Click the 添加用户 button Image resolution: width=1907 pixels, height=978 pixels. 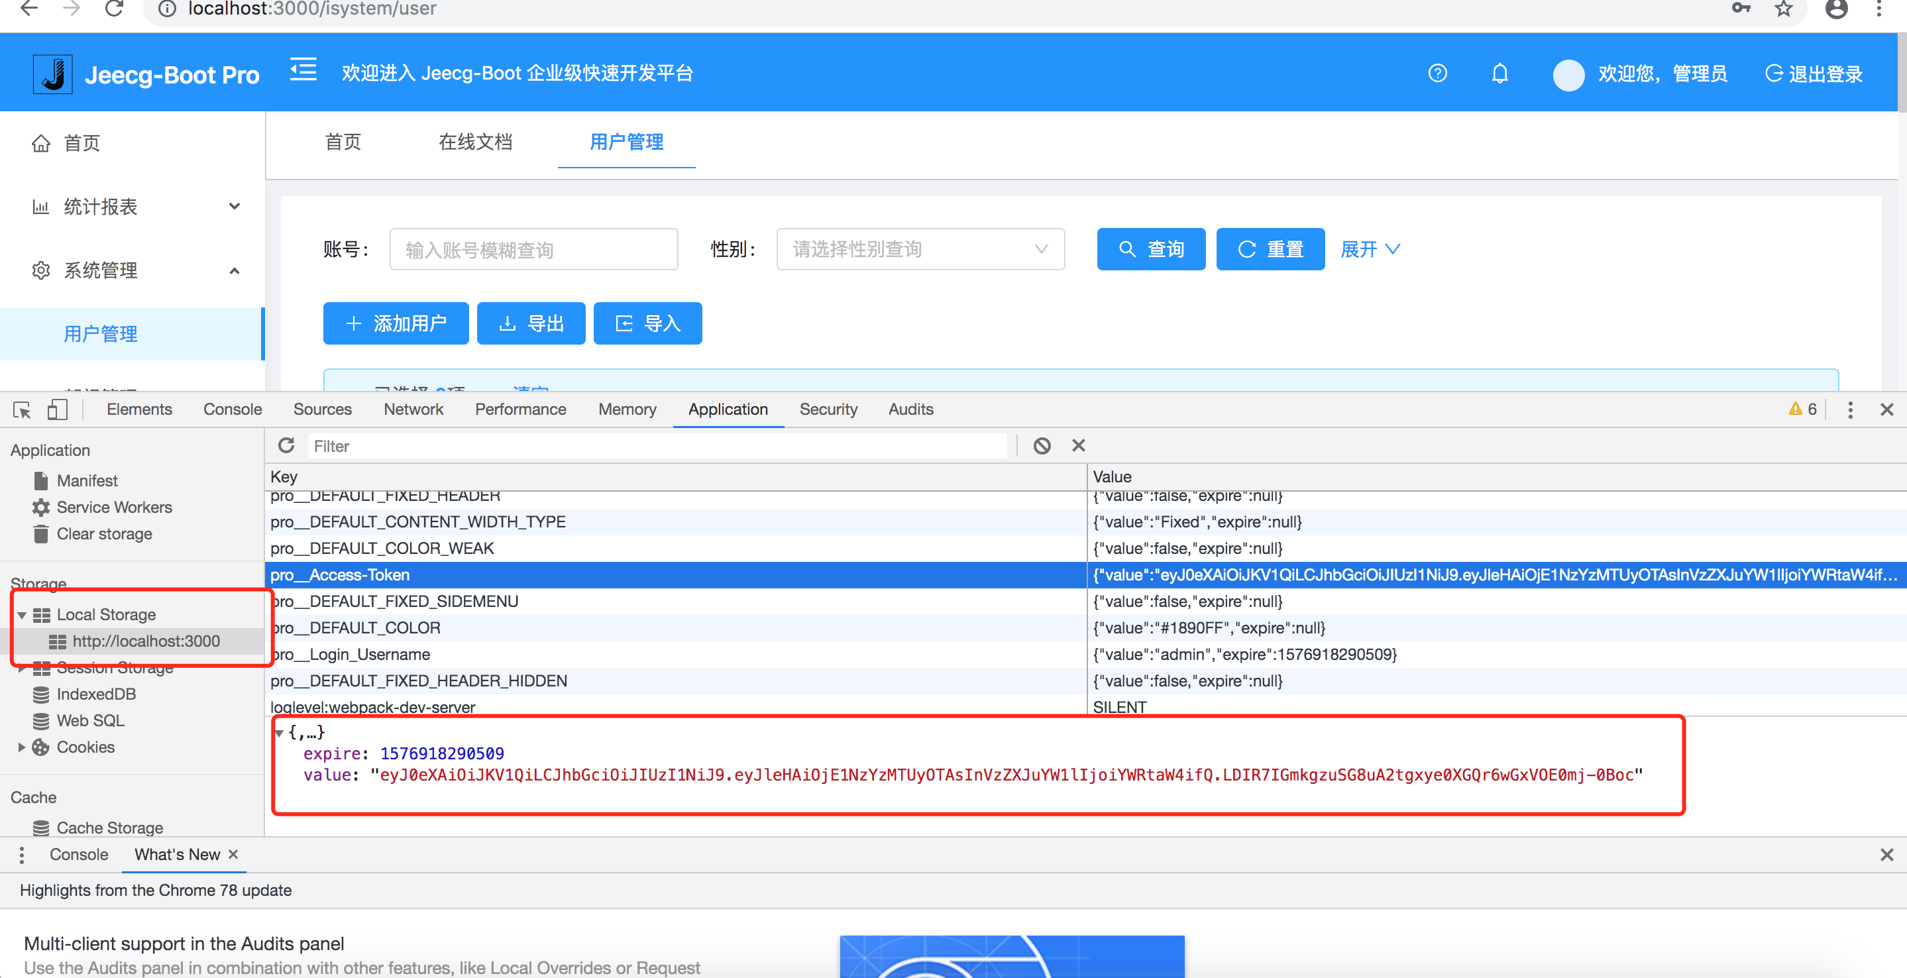(x=396, y=323)
